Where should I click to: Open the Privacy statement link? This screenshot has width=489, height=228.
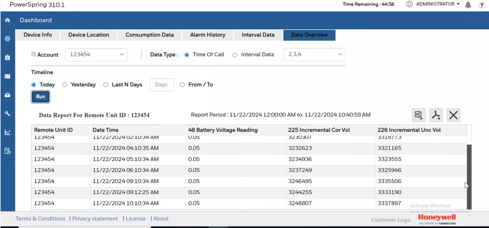point(95,218)
